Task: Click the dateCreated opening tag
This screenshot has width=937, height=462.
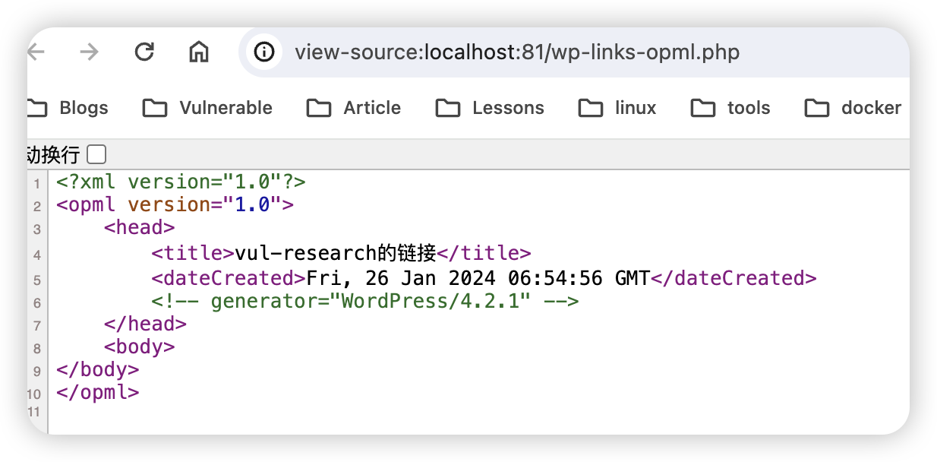Action: (229, 278)
